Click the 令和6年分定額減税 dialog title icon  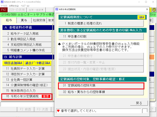pos(57,9)
